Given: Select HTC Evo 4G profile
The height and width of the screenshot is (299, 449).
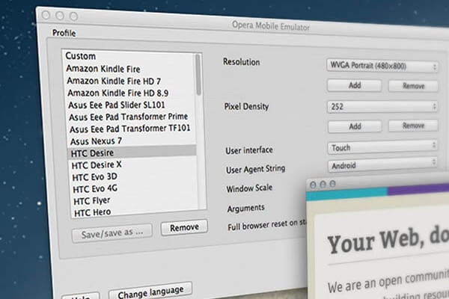Looking at the screenshot, I should (95, 188).
